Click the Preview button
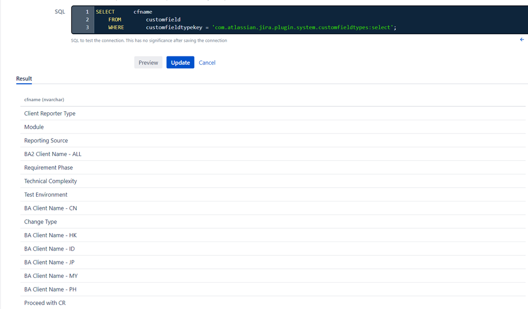This screenshot has height=309, width=528. pyautogui.click(x=148, y=62)
